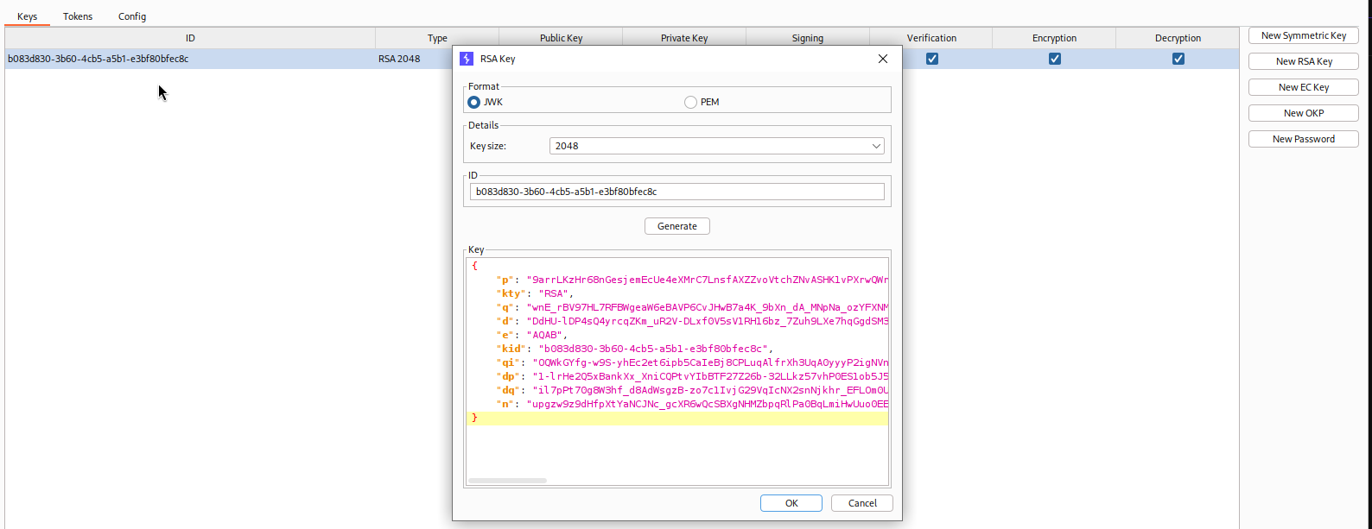Toggle the Encryption checkbox for the key
This screenshot has height=529, width=1372.
1054,59
